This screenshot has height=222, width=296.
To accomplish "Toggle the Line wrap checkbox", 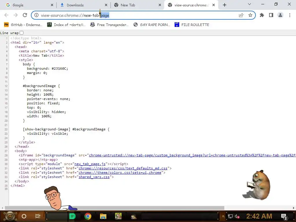I will pos(22,33).
